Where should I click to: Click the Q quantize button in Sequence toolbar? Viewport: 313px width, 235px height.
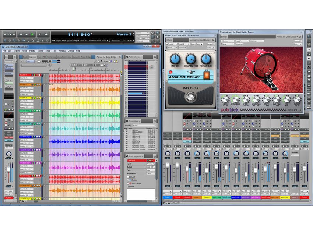pos(95,62)
